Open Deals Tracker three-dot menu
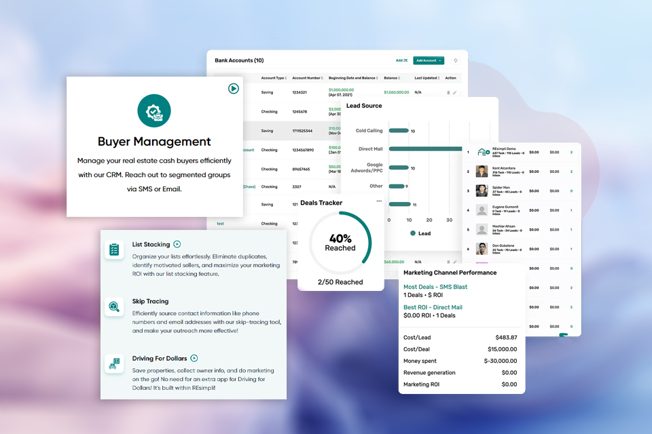Viewport: 652px width, 434px height. 379,201
